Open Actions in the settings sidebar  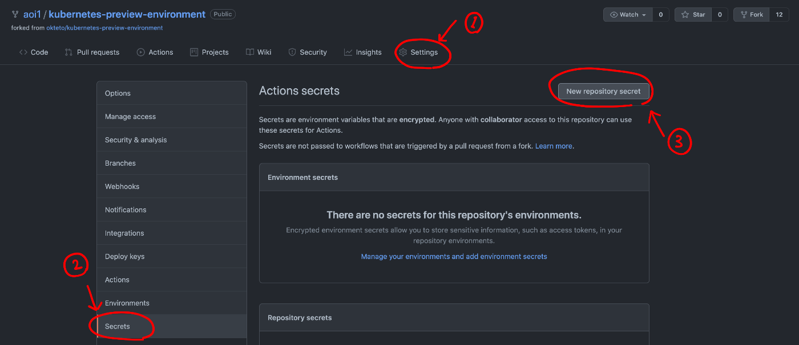click(172, 280)
